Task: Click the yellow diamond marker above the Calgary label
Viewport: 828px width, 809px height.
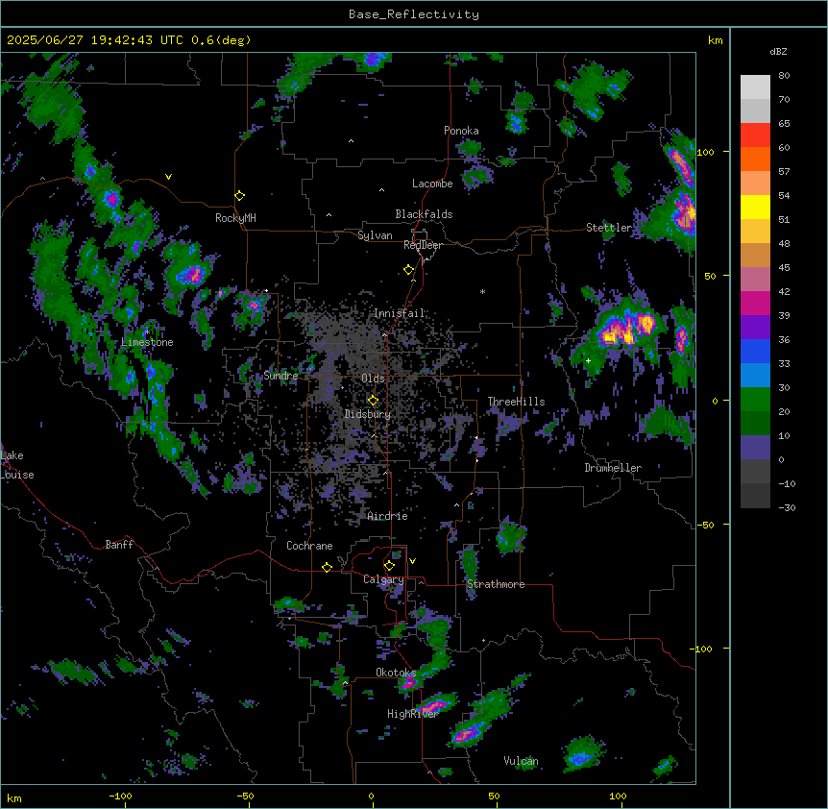Action: click(389, 566)
